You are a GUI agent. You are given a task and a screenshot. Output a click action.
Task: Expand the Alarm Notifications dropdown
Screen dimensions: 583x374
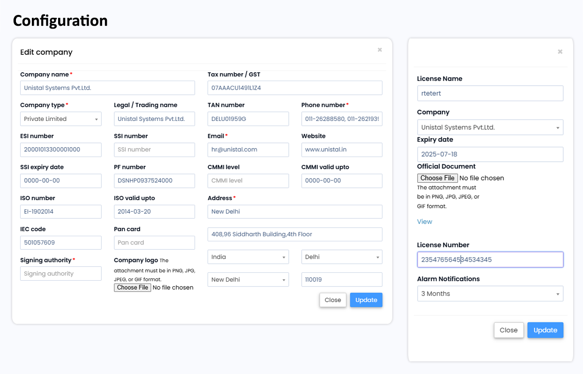(x=490, y=294)
